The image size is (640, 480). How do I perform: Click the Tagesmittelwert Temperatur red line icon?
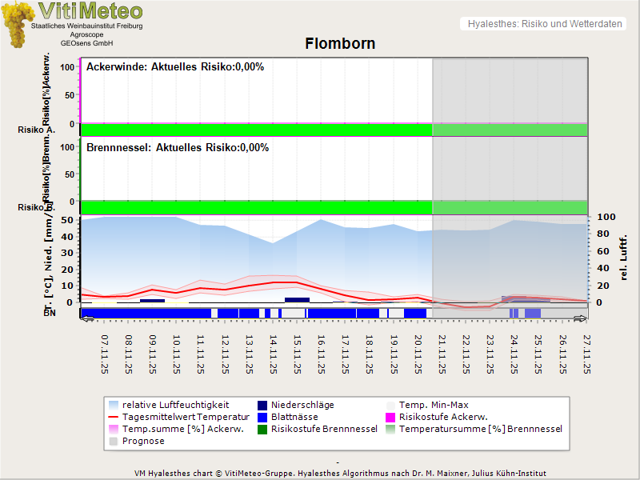[113, 417]
